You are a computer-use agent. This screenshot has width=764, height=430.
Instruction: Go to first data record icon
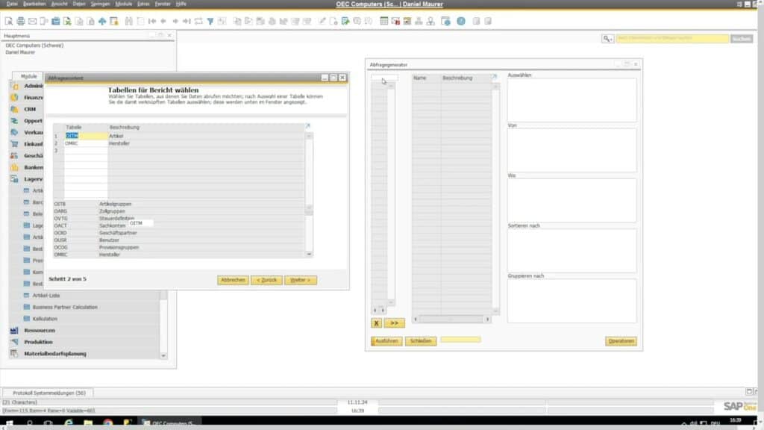click(x=152, y=21)
